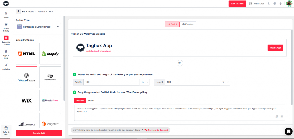Open Content Gallery from the sidebar
294x139 pixels.
6,26
